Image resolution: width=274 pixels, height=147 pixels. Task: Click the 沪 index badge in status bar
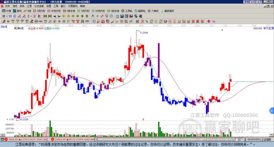tap(6, 139)
